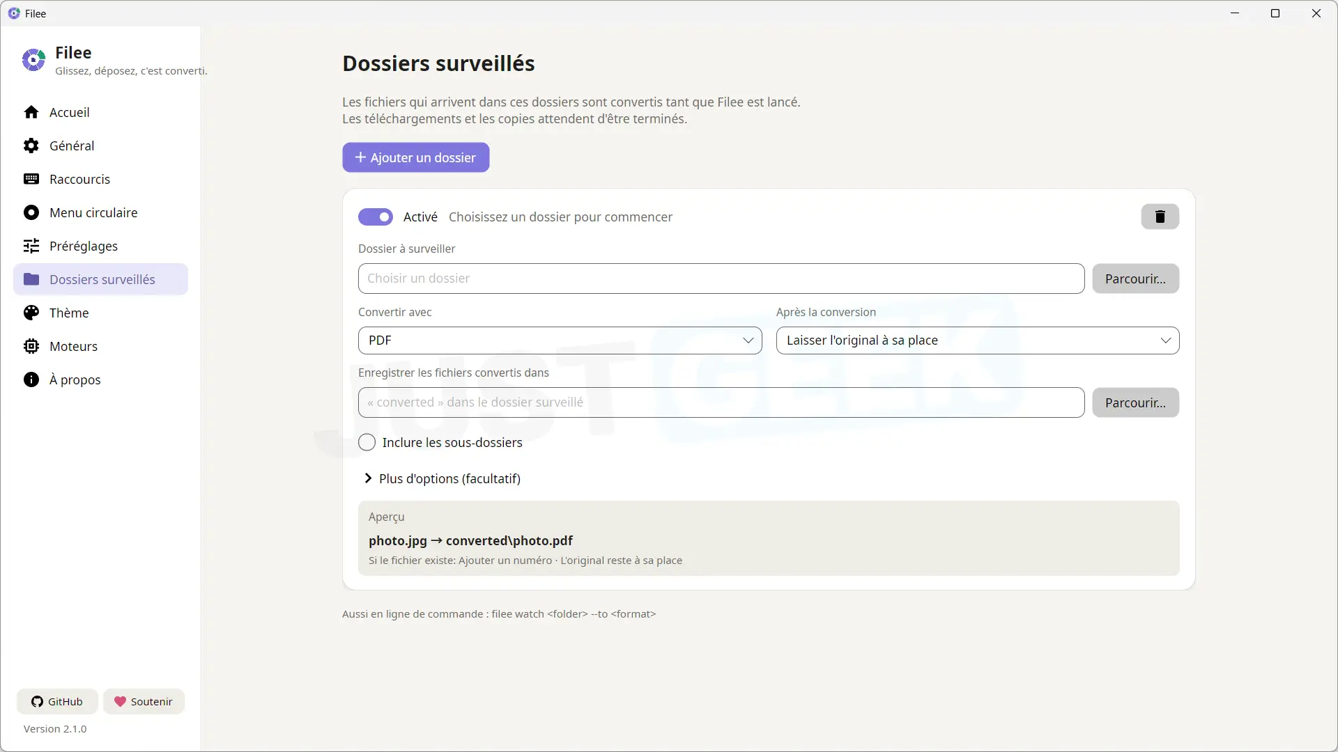Switch to Menu circulaire page
Screen dimensions: 1338x752
100,212
